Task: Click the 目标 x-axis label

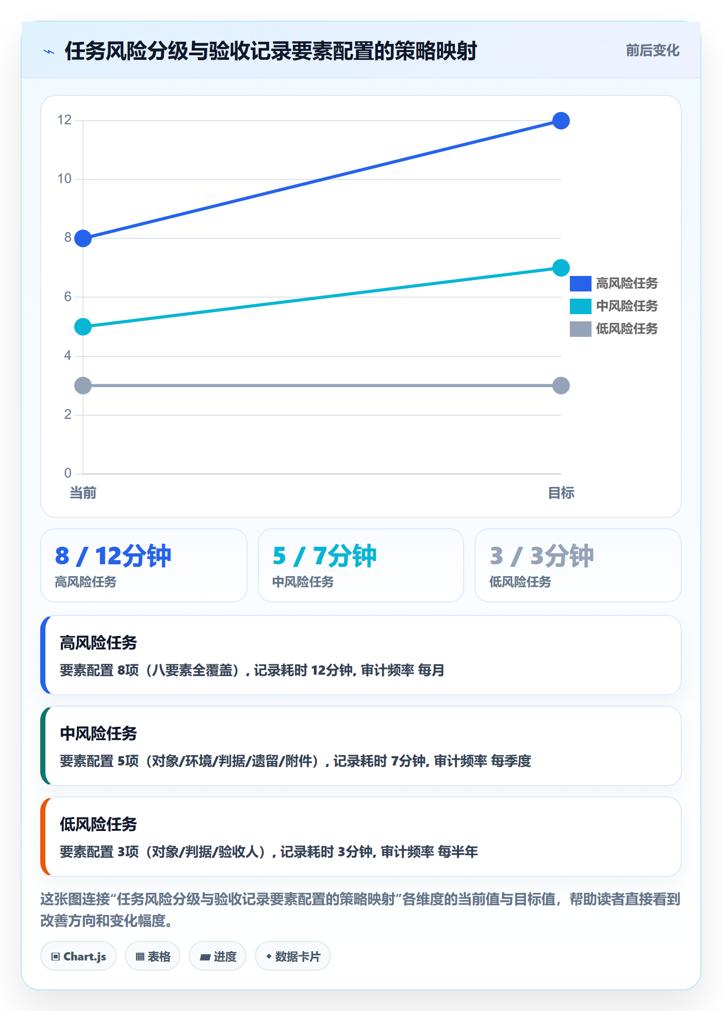Action: (x=561, y=493)
